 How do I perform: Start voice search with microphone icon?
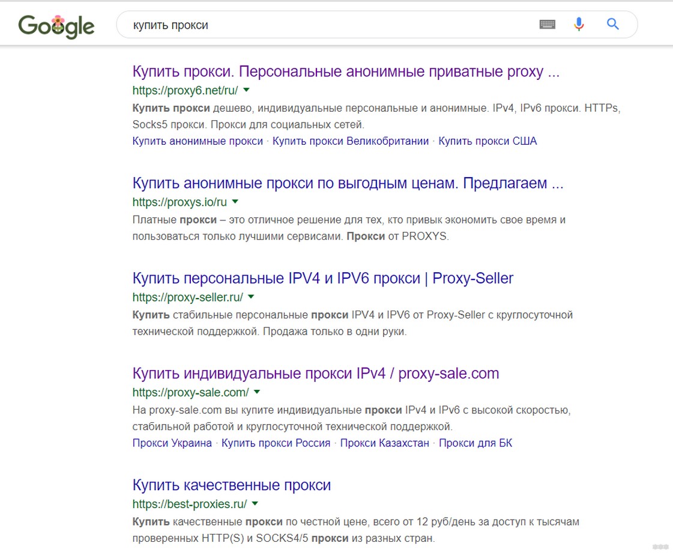(579, 24)
